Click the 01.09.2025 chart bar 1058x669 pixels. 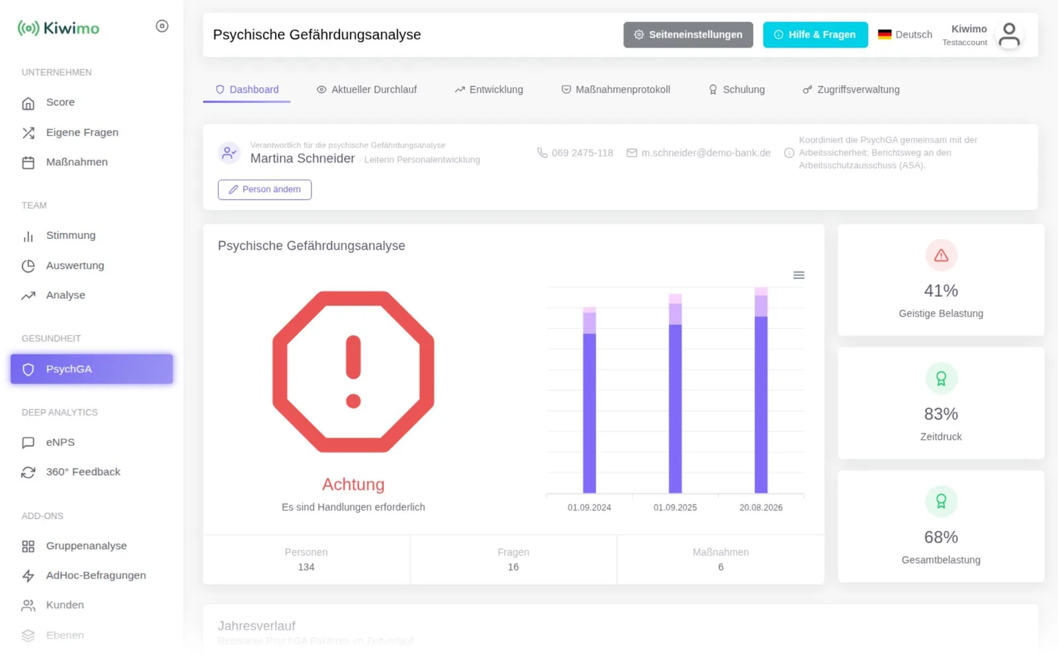pyautogui.click(x=675, y=394)
